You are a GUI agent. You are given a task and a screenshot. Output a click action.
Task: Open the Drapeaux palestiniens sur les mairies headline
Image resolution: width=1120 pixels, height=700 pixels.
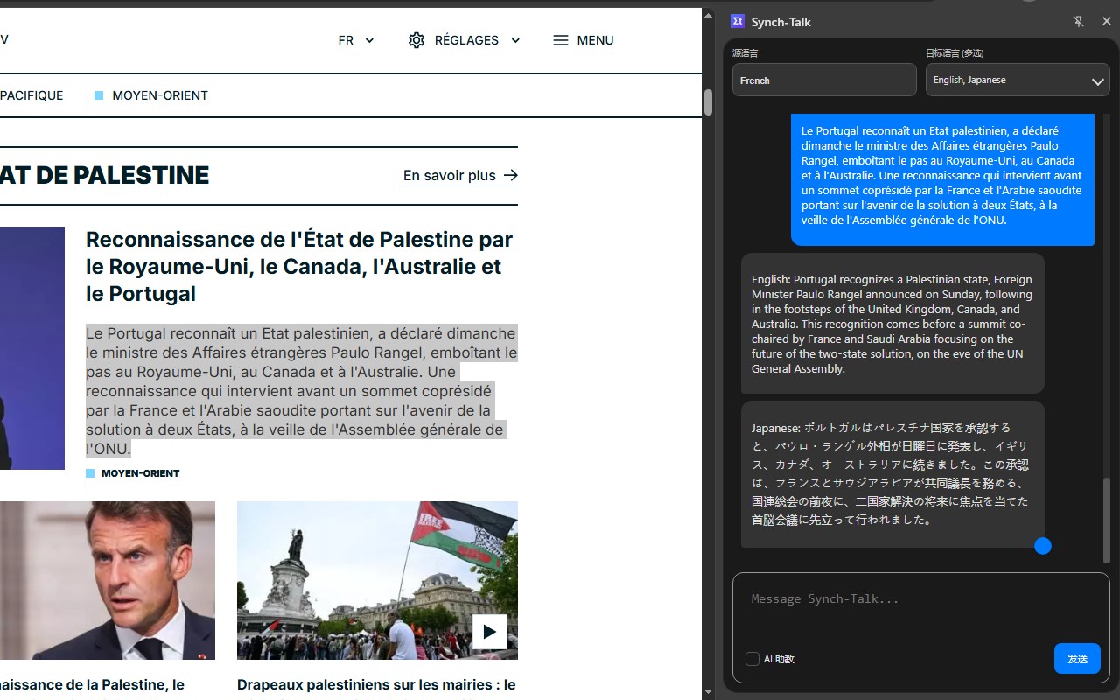pos(377,685)
